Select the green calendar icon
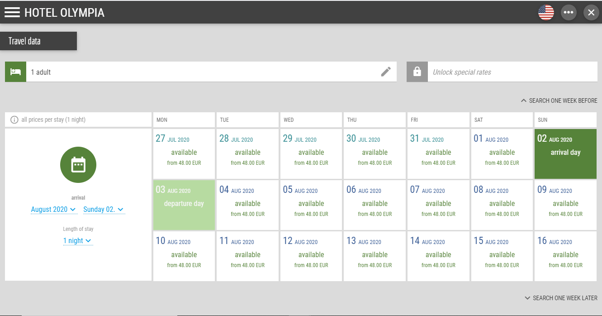Image resolution: width=602 pixels, height=316 pixels. click(78, 165)
